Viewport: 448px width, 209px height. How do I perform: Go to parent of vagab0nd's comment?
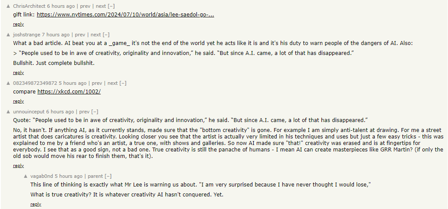pos(95,176)
